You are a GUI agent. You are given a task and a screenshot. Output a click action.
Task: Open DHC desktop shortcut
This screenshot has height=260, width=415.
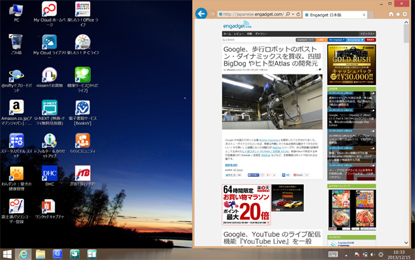50,176
